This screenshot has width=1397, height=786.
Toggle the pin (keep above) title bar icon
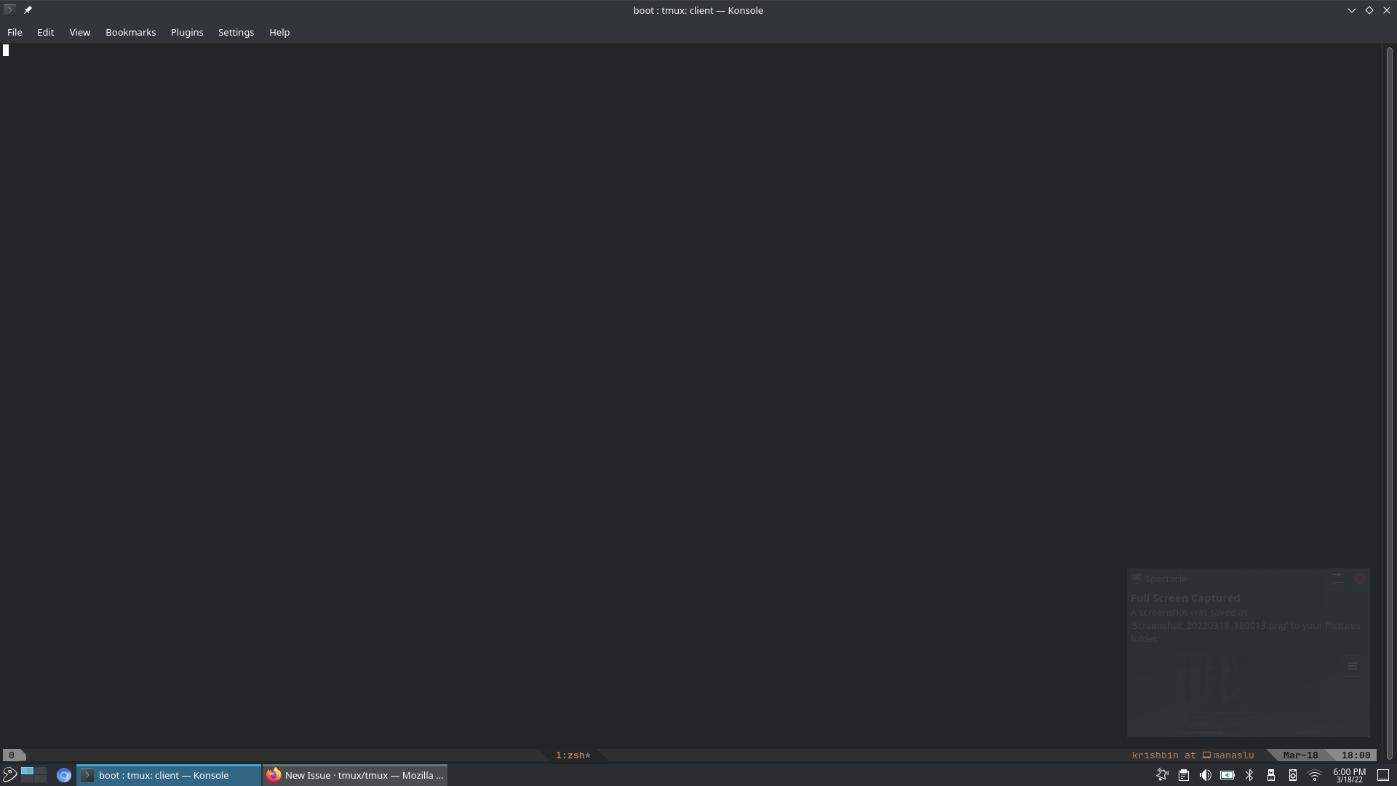click(28, 10)
